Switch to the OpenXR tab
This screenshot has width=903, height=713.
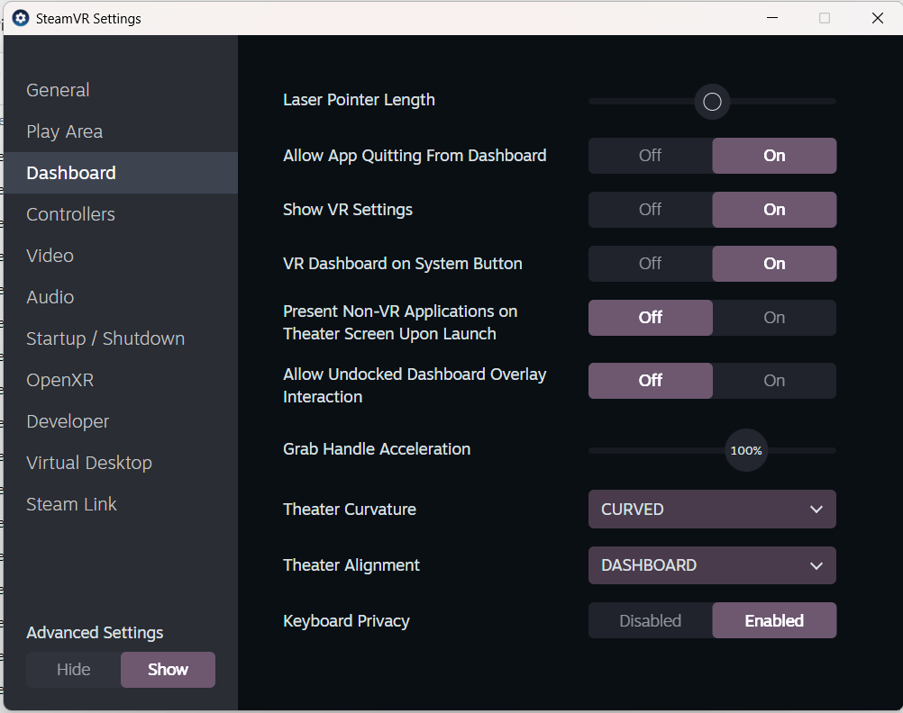click(x=121, y=380)
